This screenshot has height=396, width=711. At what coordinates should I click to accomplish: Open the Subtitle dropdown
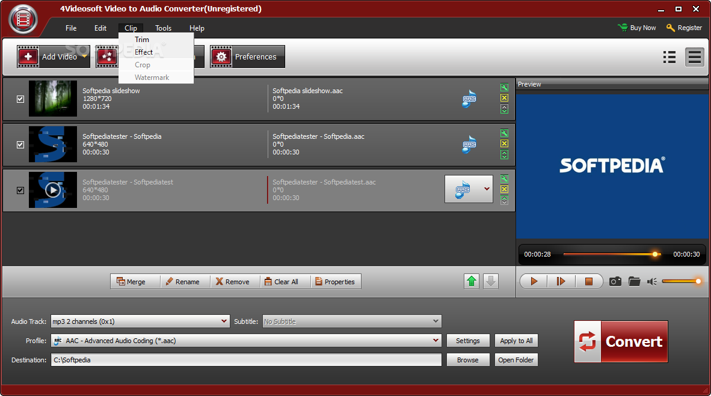[x=436, y=321]
